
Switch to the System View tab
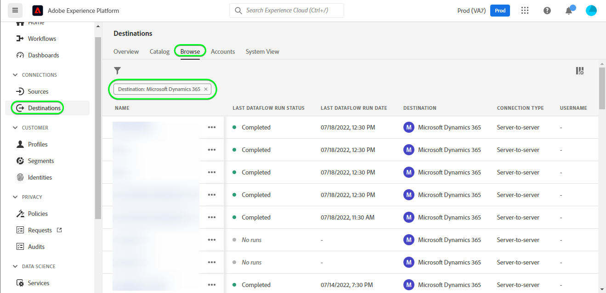pyautogui.click(x=262, y=51)
